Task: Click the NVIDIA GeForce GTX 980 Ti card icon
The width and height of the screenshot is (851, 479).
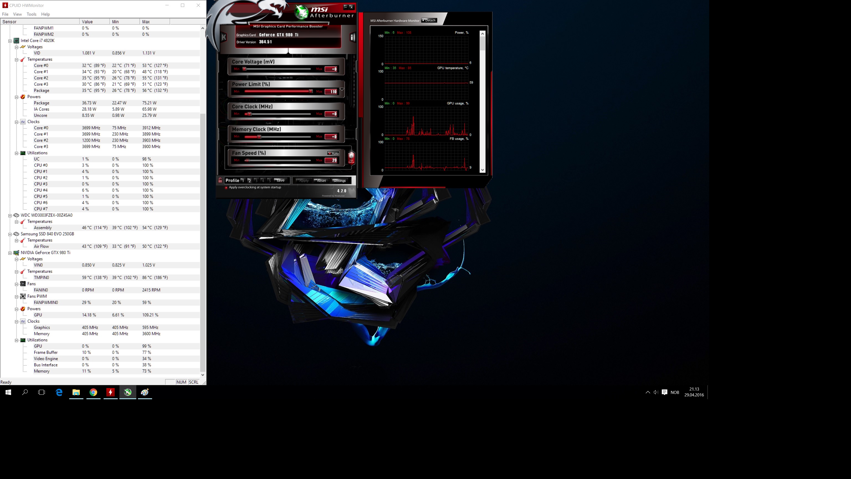Action: (x=16, y=253)
